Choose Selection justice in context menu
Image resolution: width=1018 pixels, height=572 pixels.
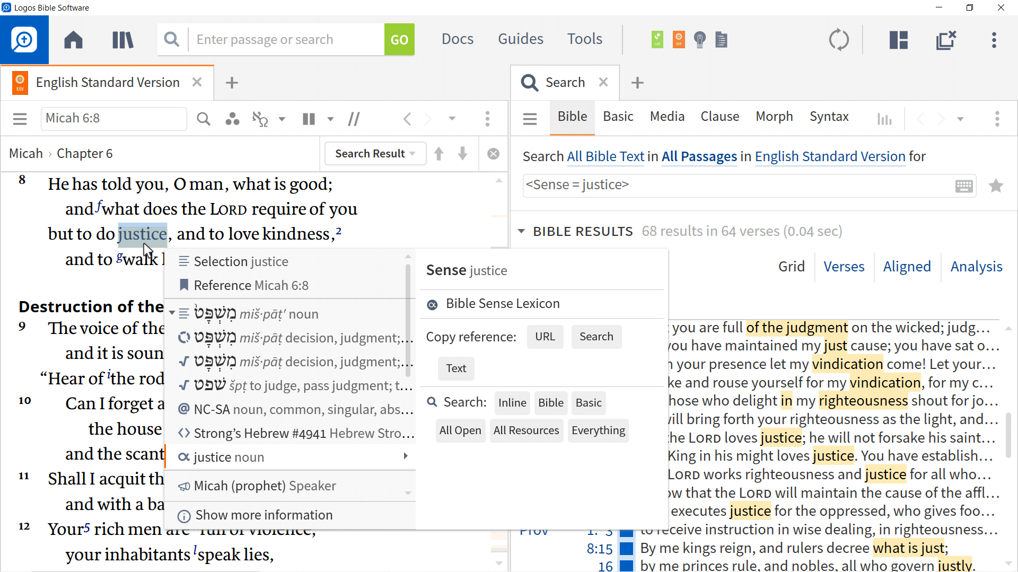tap(289, 261)
